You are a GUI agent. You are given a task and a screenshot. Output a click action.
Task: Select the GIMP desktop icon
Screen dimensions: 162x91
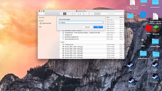click(x=143, y=42)
